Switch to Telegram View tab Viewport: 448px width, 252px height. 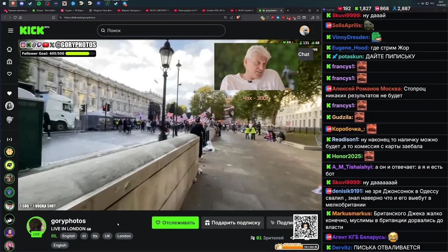click(101, 10)
